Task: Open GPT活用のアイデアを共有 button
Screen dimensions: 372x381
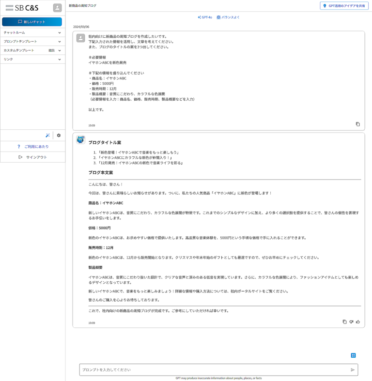Action: point(344,6)
